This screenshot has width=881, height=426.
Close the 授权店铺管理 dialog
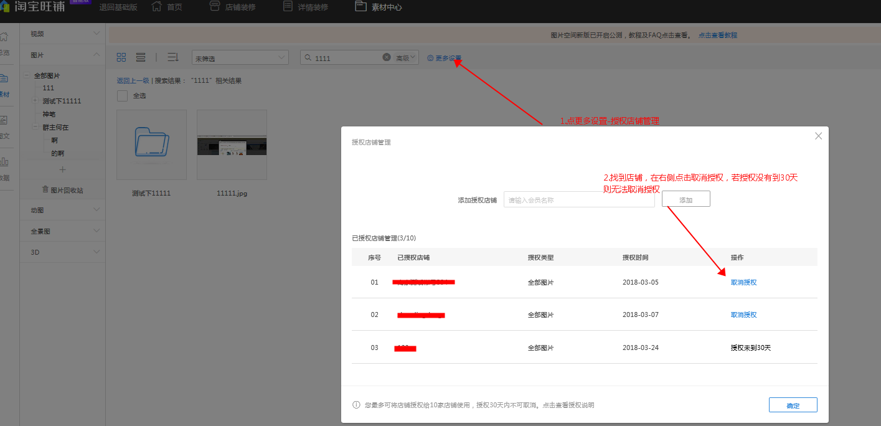(819, 136)
